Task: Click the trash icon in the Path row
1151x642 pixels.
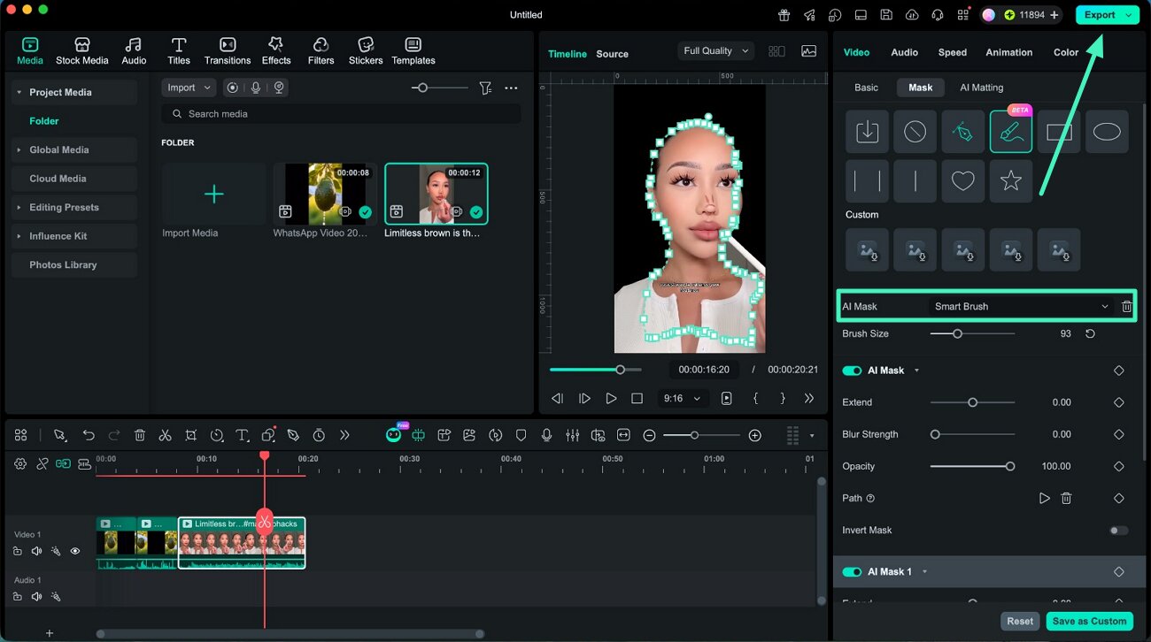Action: coord(1066,498)
